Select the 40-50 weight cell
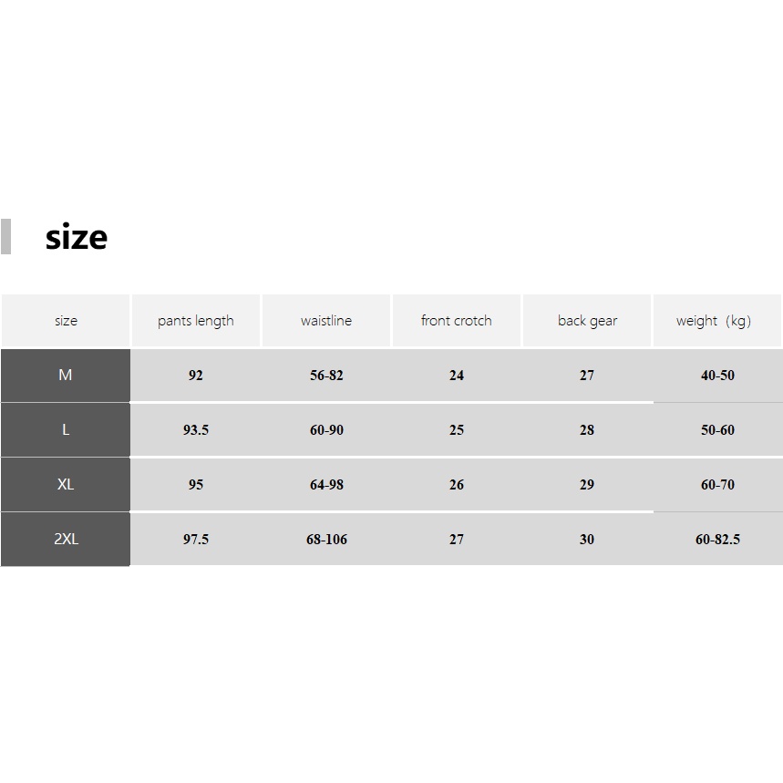Screen dimensions: 783x783 pyautogui.click(x=717, y=376)
